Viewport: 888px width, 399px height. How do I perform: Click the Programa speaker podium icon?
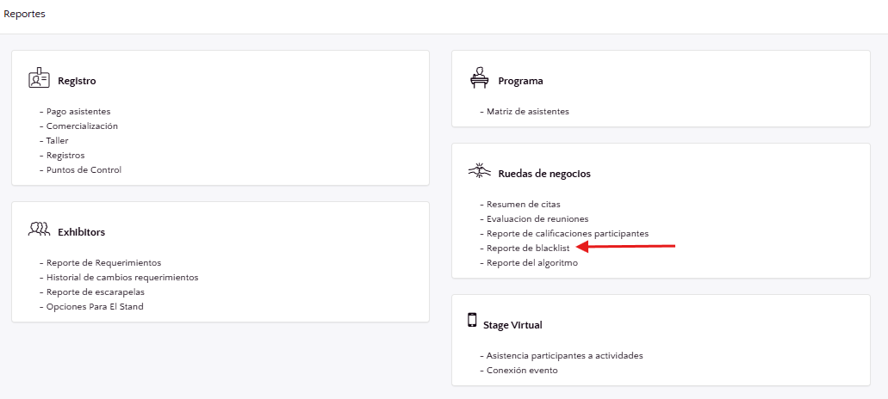[x=479, y=78]
